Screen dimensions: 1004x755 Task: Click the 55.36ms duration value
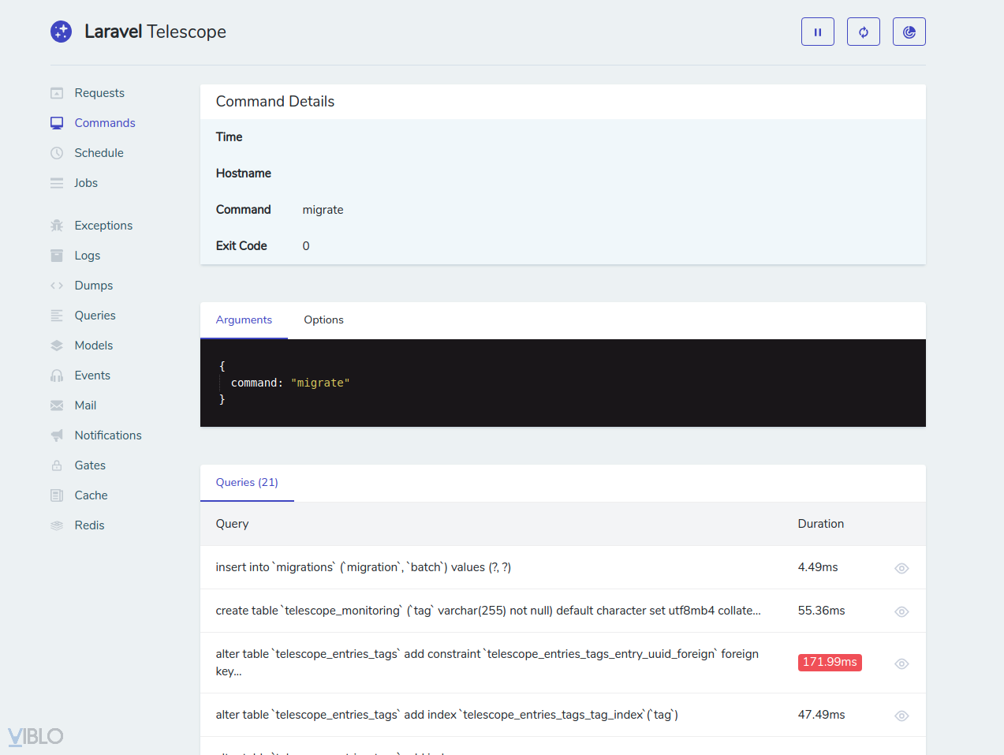821,611
